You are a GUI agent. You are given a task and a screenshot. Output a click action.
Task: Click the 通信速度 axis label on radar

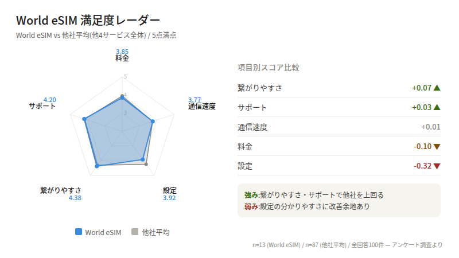click(202, 106)
